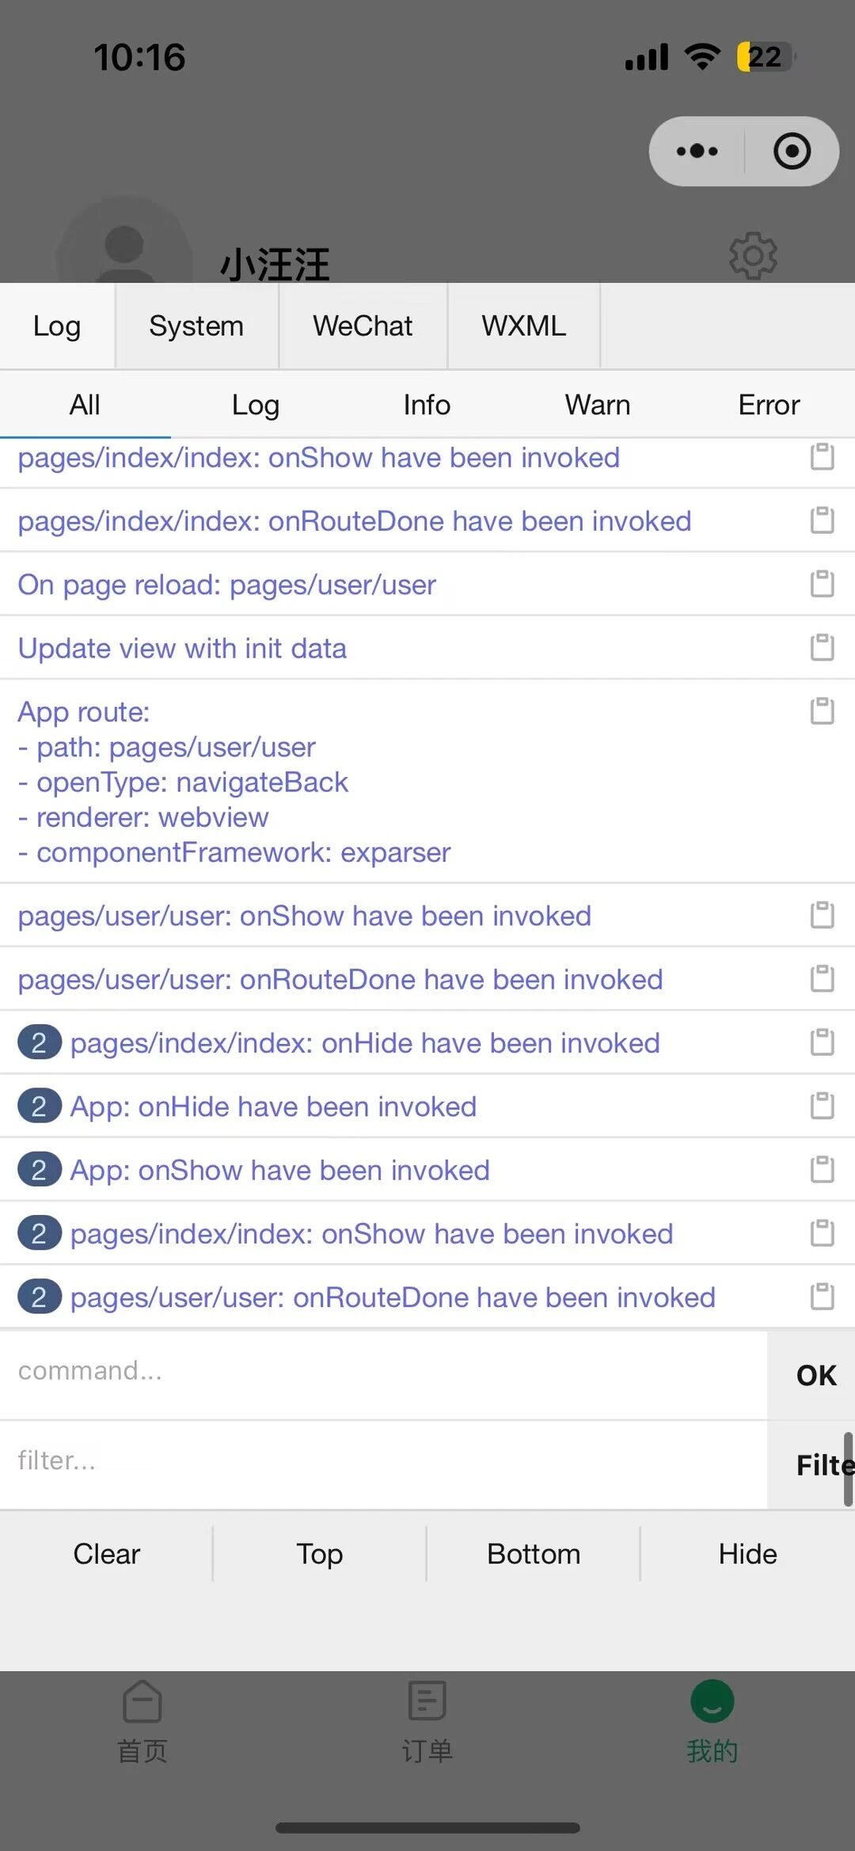Open the mini program three-dots menu
855x1851 pixels.
(697, 151)
